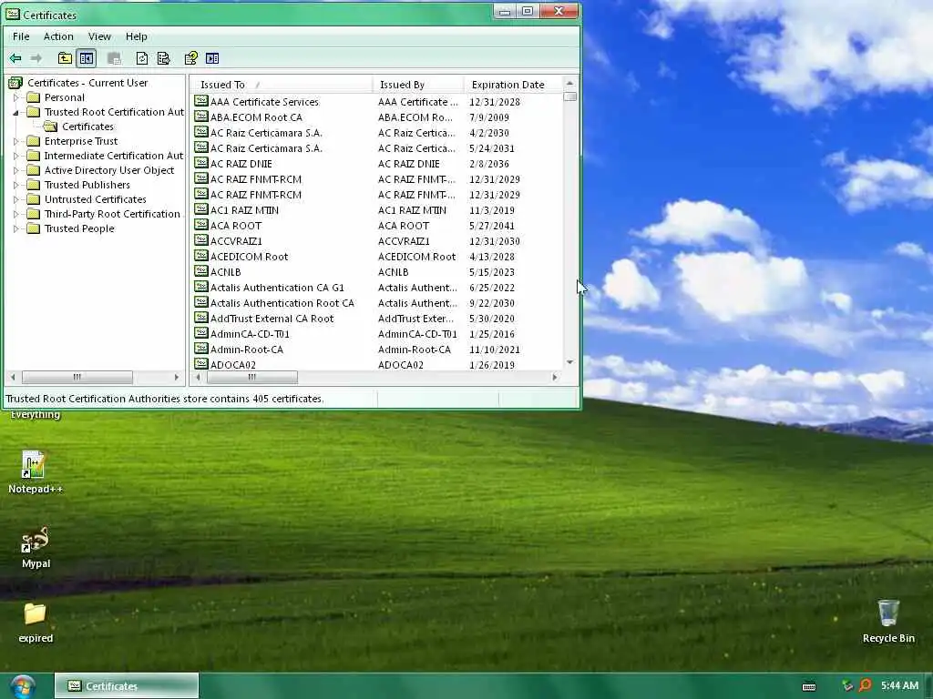This screenshot has width=933, height=699.
Task: Expand the Enterprise Trust node
Action: click(x=16, y=141)
